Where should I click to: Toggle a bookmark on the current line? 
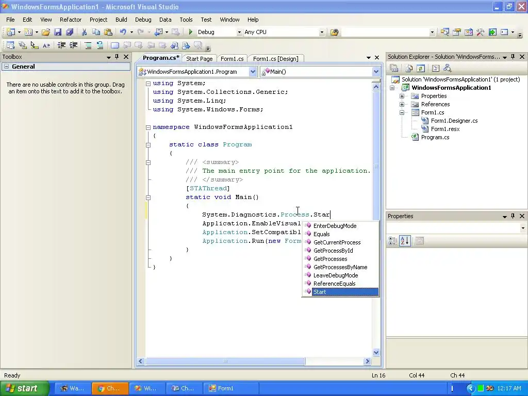click(115, 45)
